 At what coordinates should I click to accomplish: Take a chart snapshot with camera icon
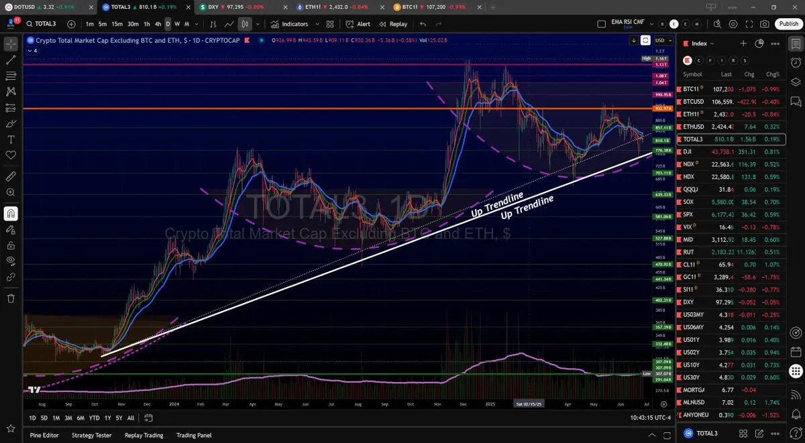click(x=765, y=24)
